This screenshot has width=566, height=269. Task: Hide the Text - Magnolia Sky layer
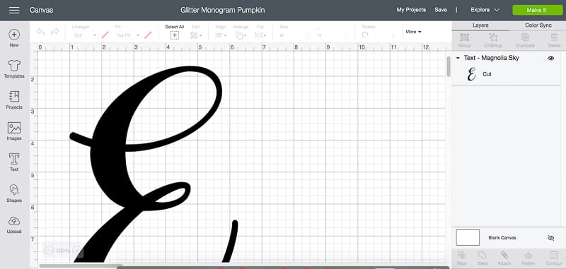point(550,58)
